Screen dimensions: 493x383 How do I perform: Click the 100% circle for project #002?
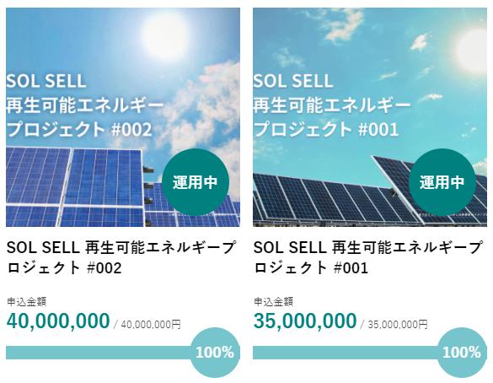215,353
